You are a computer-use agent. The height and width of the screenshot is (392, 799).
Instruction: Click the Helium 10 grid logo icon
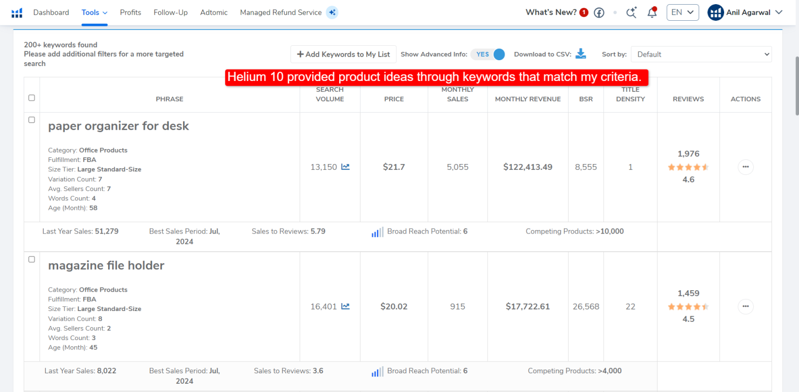17,12
